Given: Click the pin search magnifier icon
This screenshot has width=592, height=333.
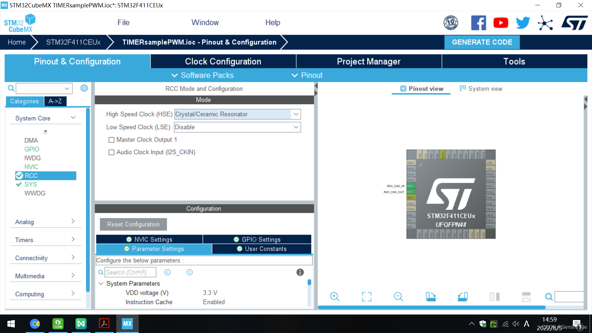Looking at the screenshot, I should point(549,297).
